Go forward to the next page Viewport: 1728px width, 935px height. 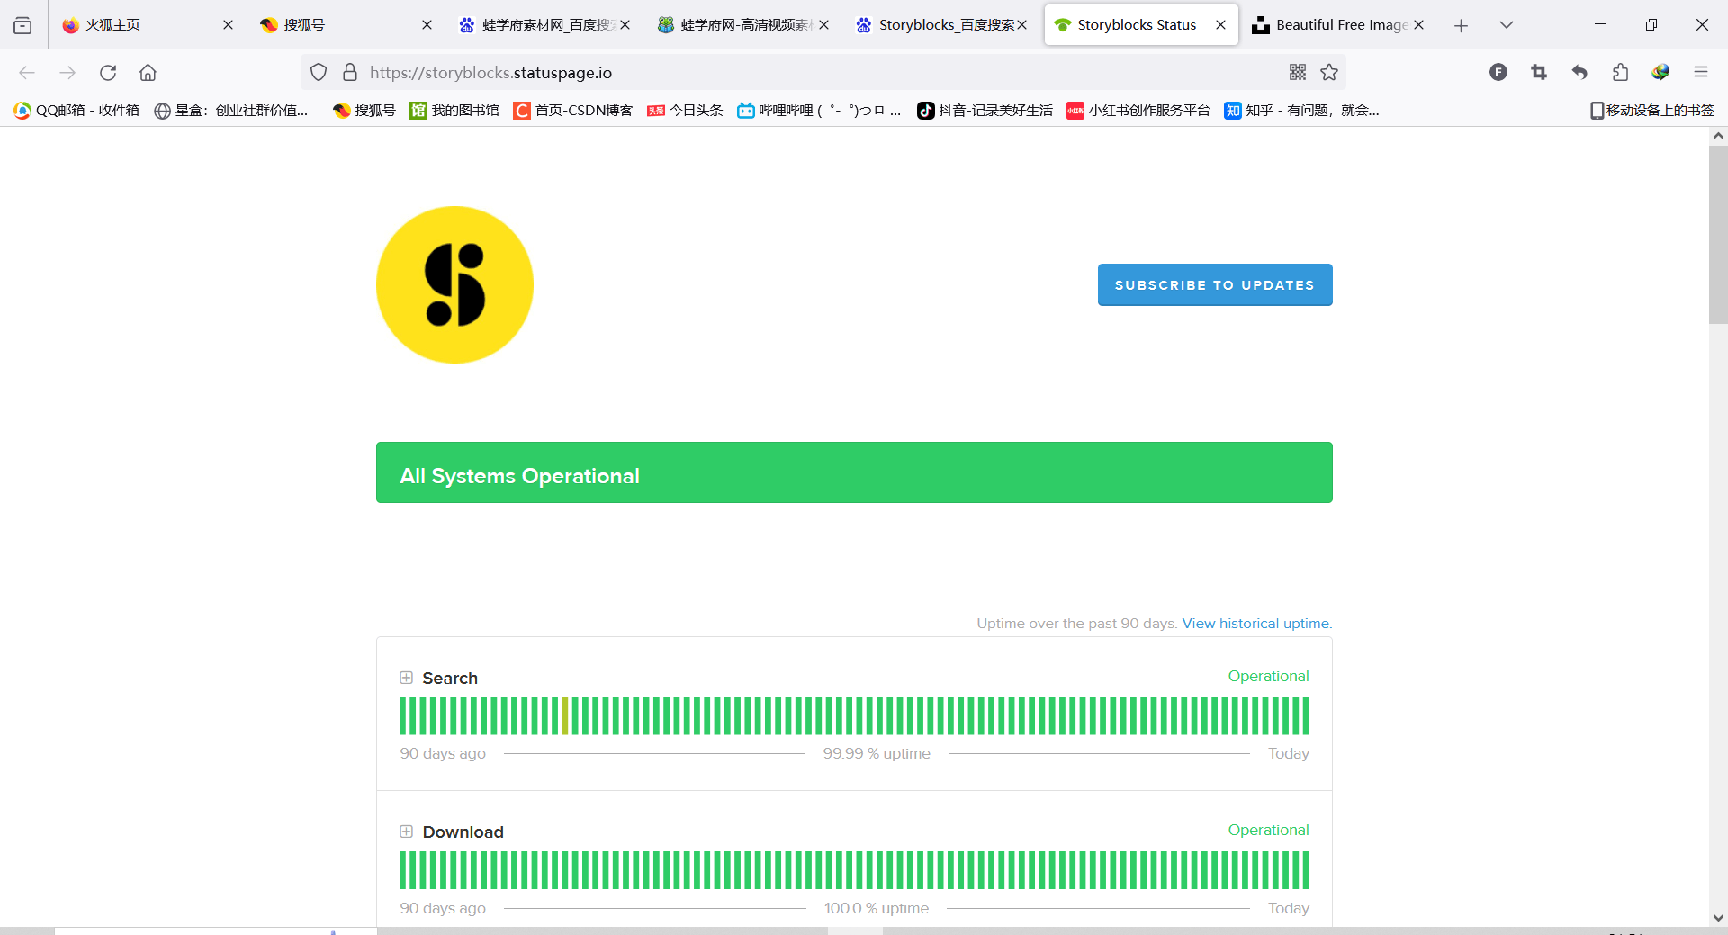coord(67,73)
